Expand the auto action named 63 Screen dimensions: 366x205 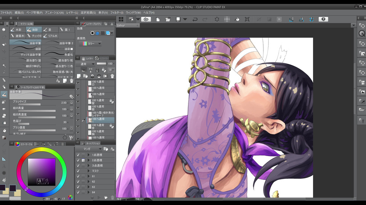(x=88, y=187)
